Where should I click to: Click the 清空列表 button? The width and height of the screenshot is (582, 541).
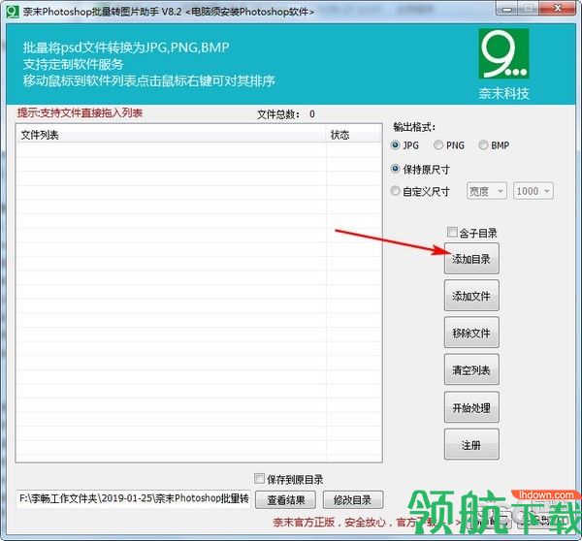pos(471,370)
